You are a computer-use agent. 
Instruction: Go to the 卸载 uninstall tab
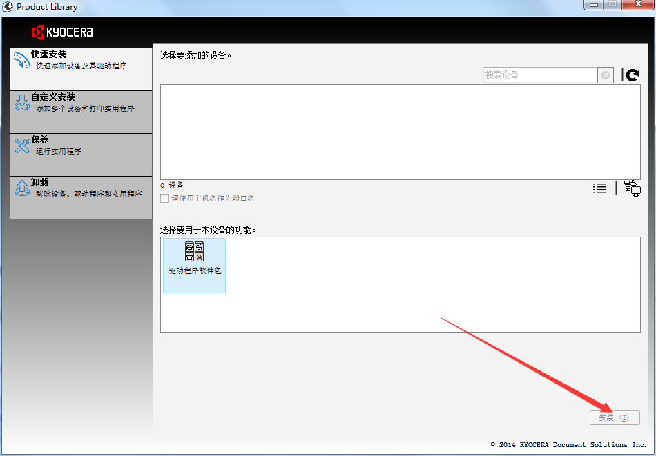click(81, 197)
